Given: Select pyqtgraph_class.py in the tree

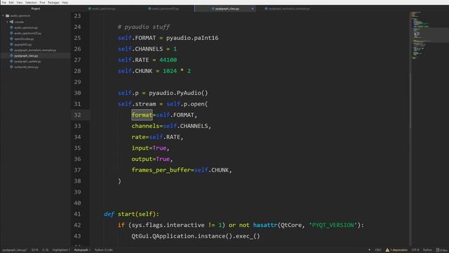Looking at the screenshot, I should pyautogui.click(x=26, y=56).
